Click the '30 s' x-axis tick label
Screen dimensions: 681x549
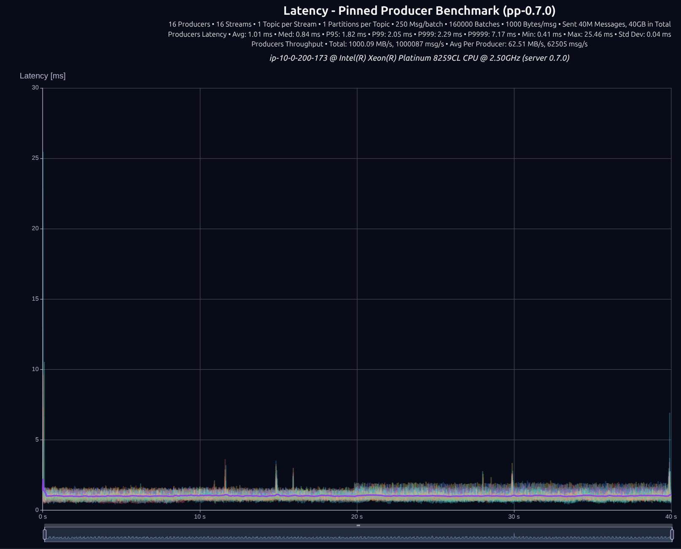514,517
